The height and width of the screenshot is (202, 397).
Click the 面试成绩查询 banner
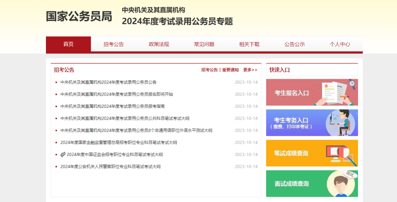312,184
